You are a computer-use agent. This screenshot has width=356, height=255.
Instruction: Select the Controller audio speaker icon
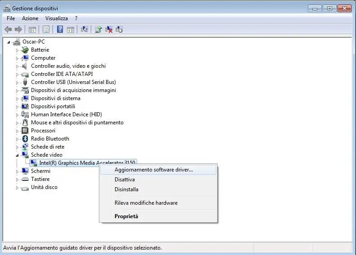25,66
